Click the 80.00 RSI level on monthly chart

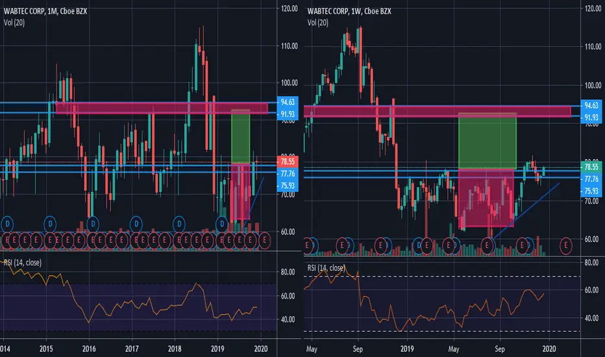288,272
